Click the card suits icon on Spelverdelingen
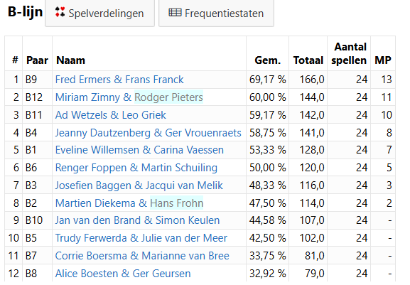 [60, 12]
